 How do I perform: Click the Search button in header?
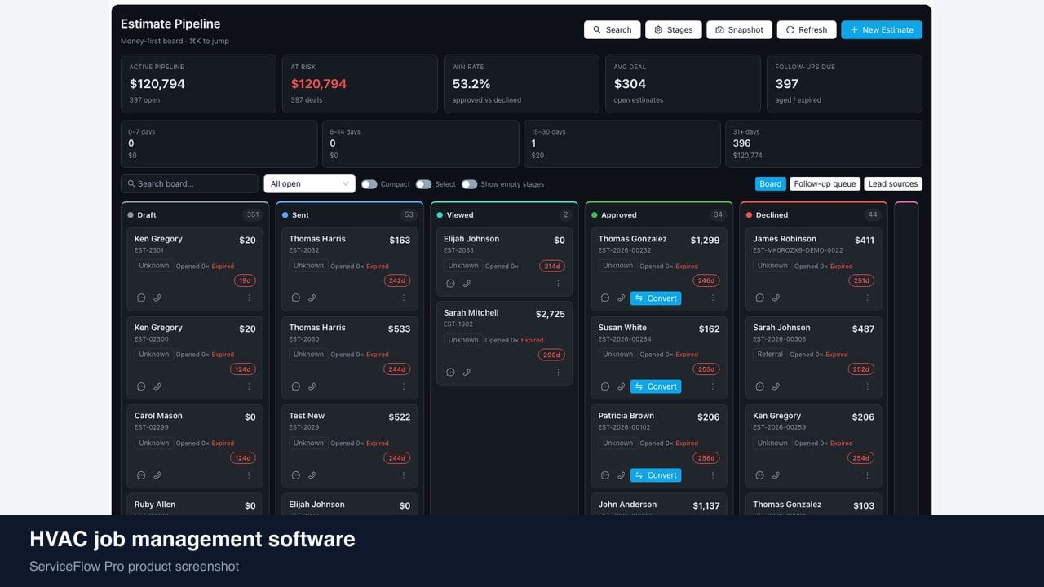(613, 30)
